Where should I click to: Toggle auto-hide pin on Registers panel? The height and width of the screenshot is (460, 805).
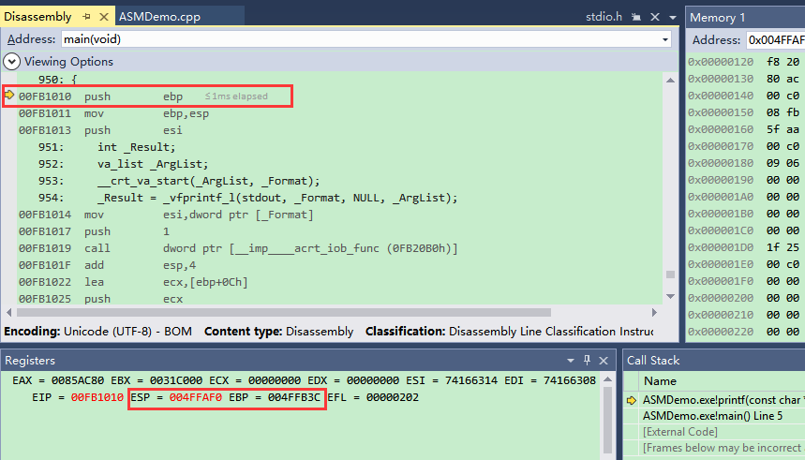point(588,361)
